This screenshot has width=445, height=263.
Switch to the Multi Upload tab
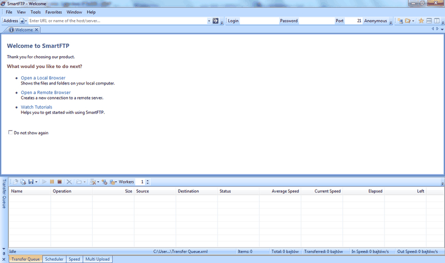click(x=97, y=259)
